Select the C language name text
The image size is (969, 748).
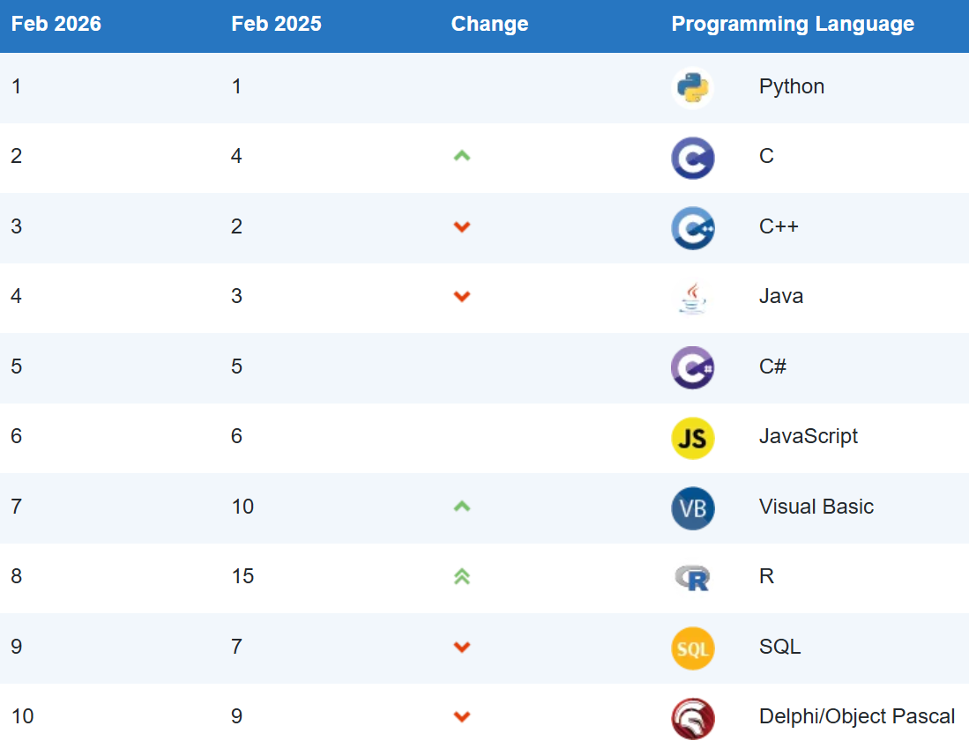pyautogui.click(x=766, y=156)
